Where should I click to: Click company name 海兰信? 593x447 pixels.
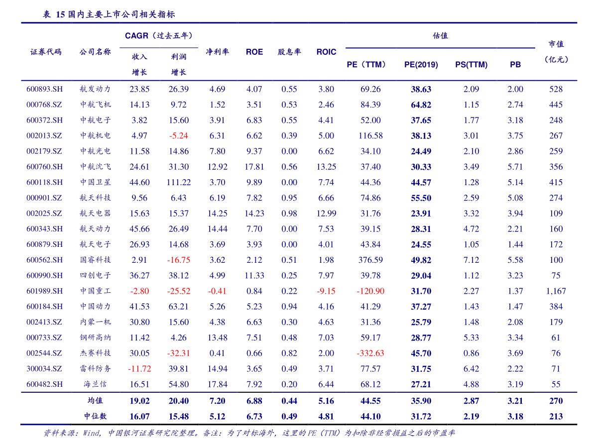click(95, 384)
